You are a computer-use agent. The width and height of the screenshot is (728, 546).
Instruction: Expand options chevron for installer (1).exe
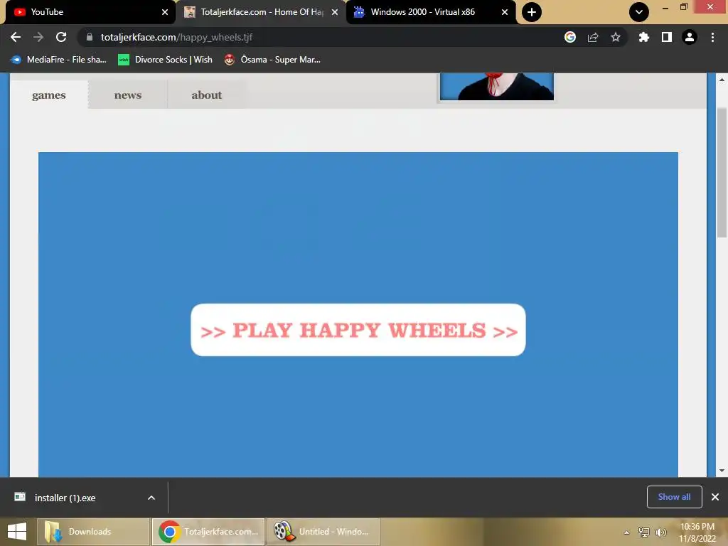click(x=151, y=498)
